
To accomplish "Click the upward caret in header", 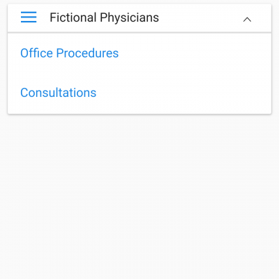I will (x=247, y=20).
